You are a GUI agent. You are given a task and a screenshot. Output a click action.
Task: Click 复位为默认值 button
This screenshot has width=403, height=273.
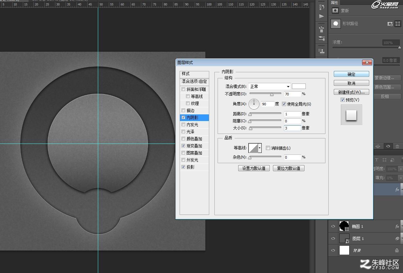tap(289, 168)
